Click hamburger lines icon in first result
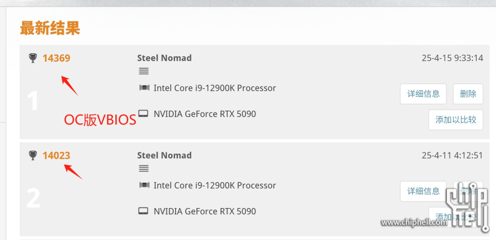496x240 pixels. click(x=144, y=71)
